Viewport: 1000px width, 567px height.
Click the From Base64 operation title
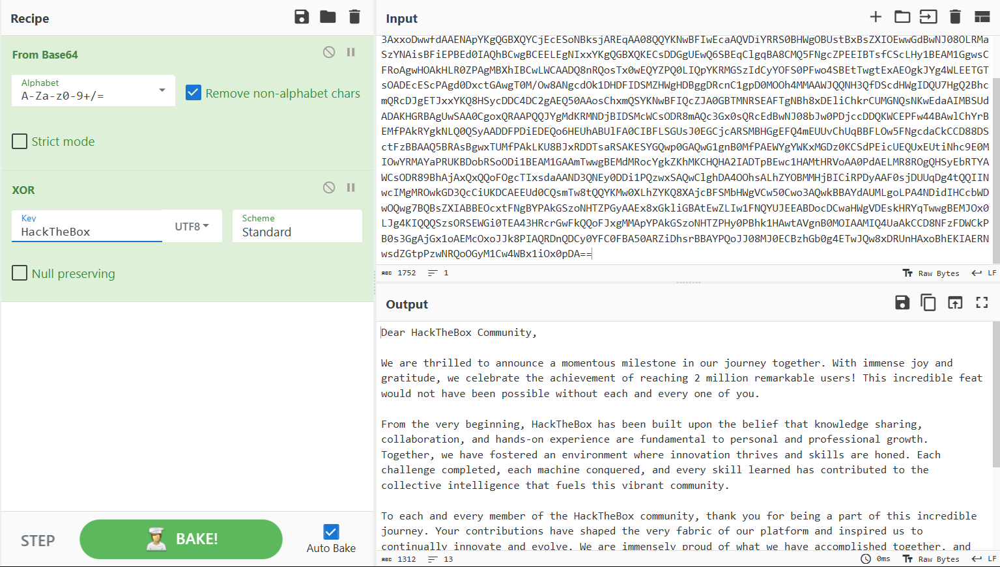[45, 55]
